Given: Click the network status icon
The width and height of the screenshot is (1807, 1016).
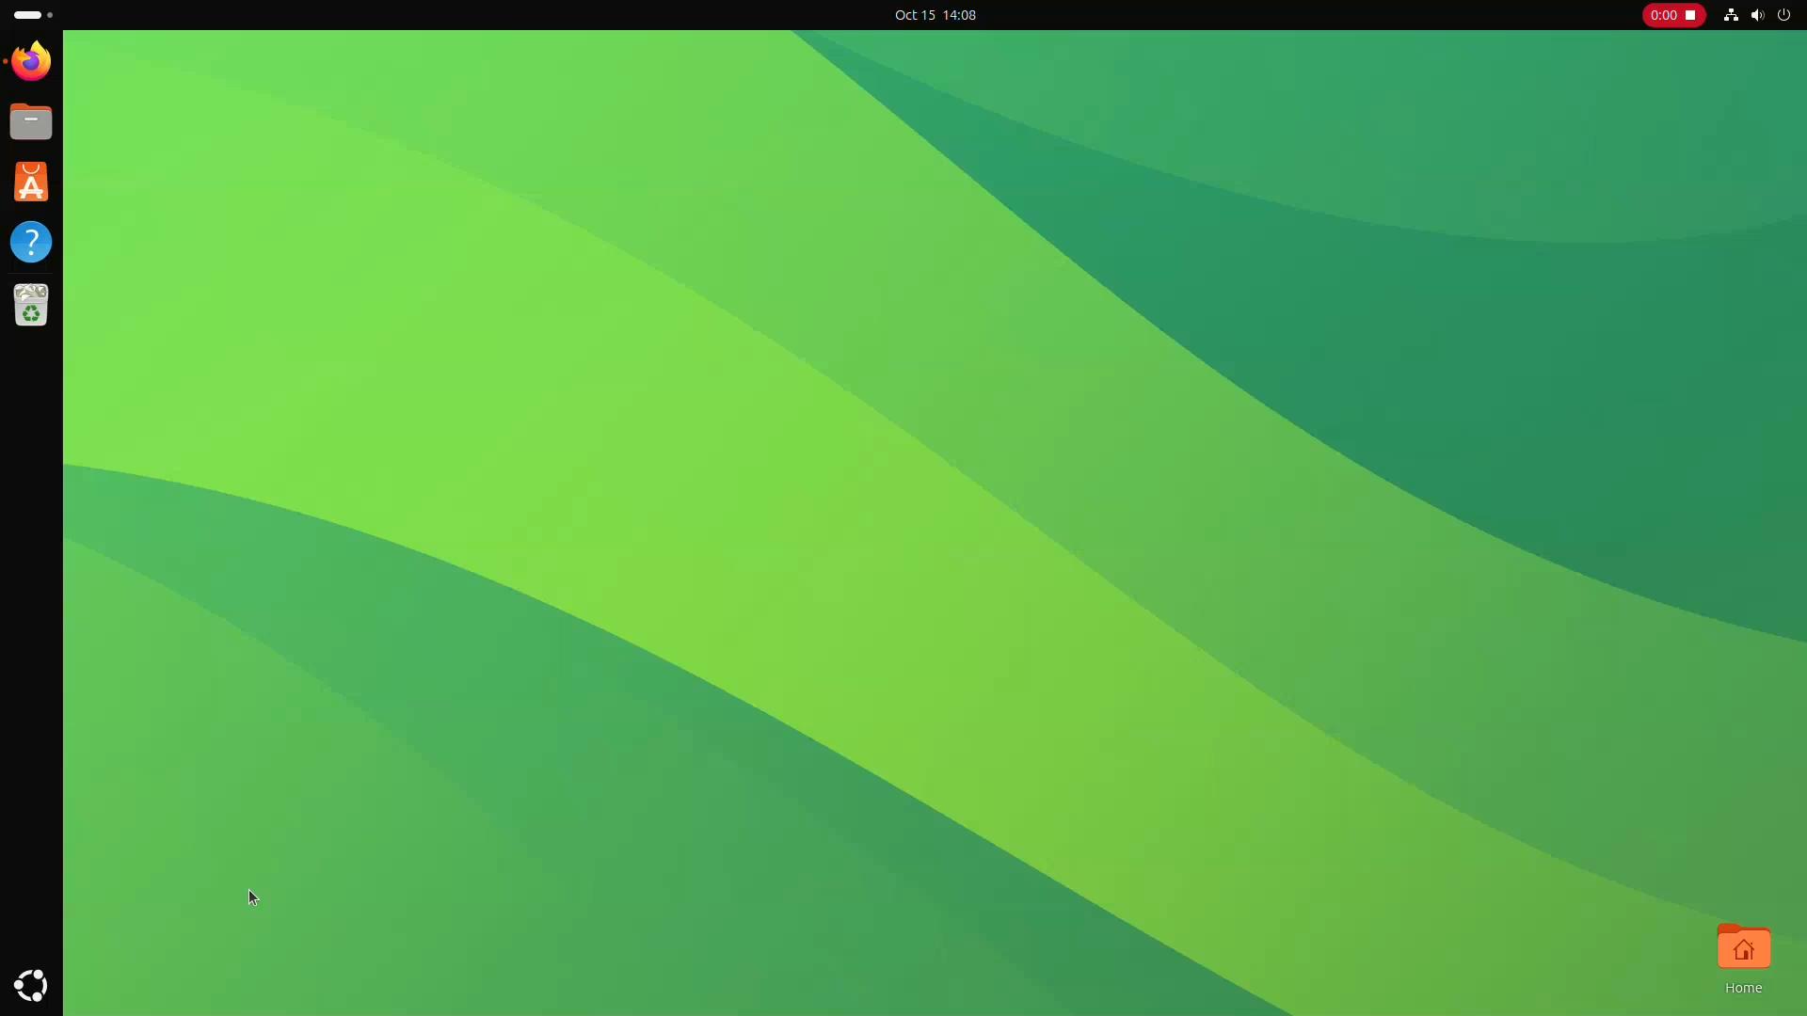Looking at the screenshot, I should 1730,15.
